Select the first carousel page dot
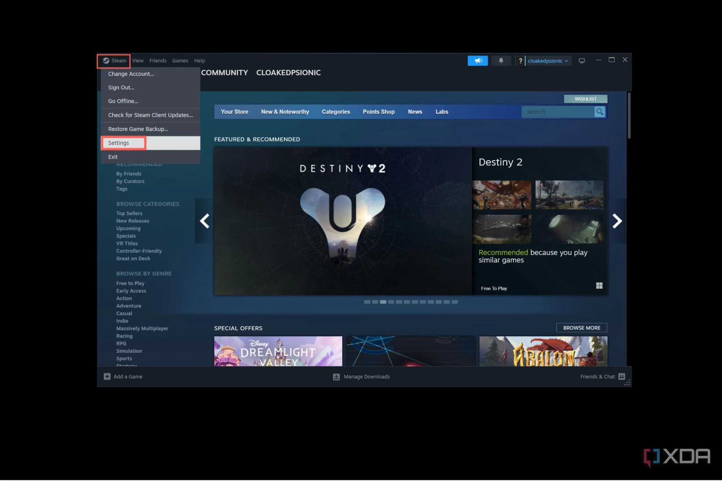Image resolution: width=722 pixels, height=481 pixels. click(x=367, y=302)
